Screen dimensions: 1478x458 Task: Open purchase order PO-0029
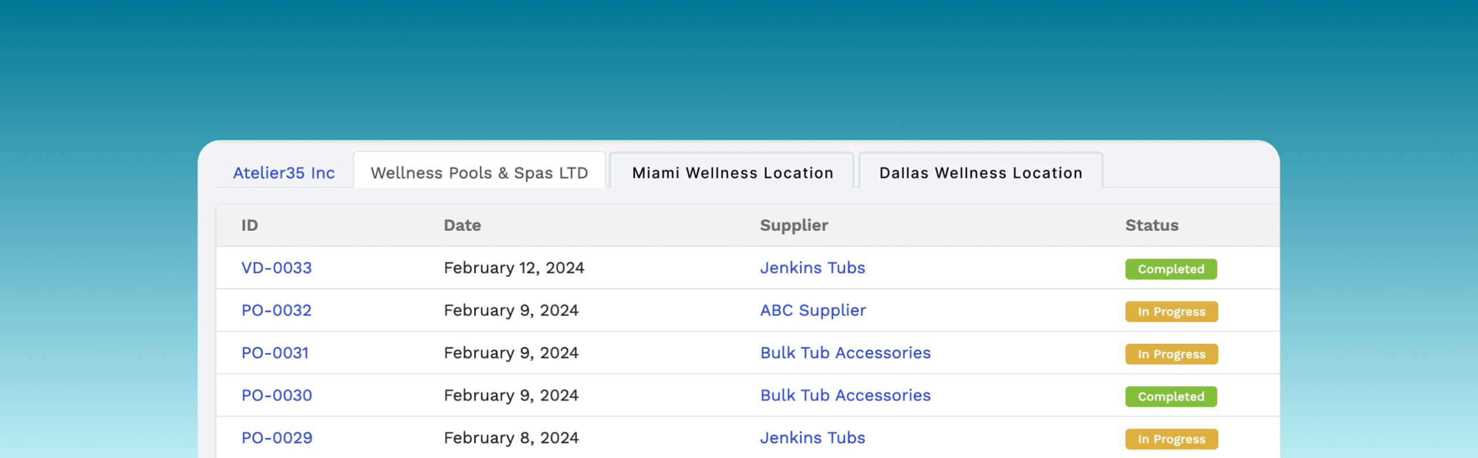pyautogui.click(x=277, y=438)
